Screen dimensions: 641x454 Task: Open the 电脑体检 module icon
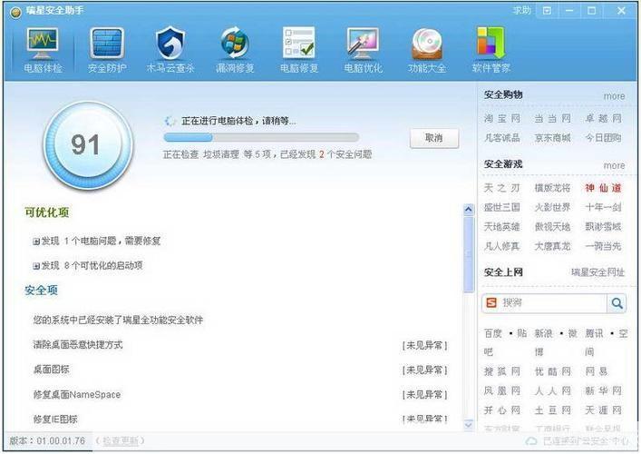[x=43, y=44]
